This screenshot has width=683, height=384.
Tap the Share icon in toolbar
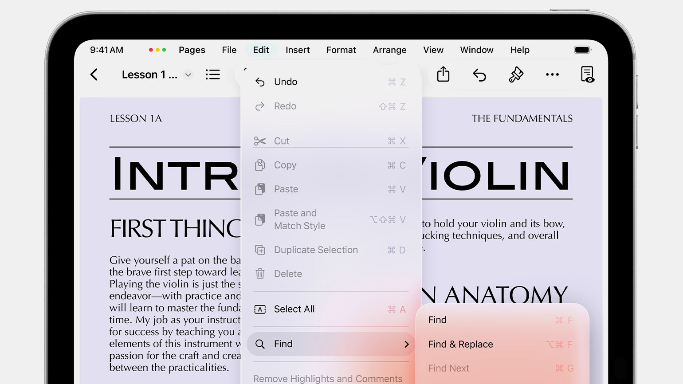(443, 74)
